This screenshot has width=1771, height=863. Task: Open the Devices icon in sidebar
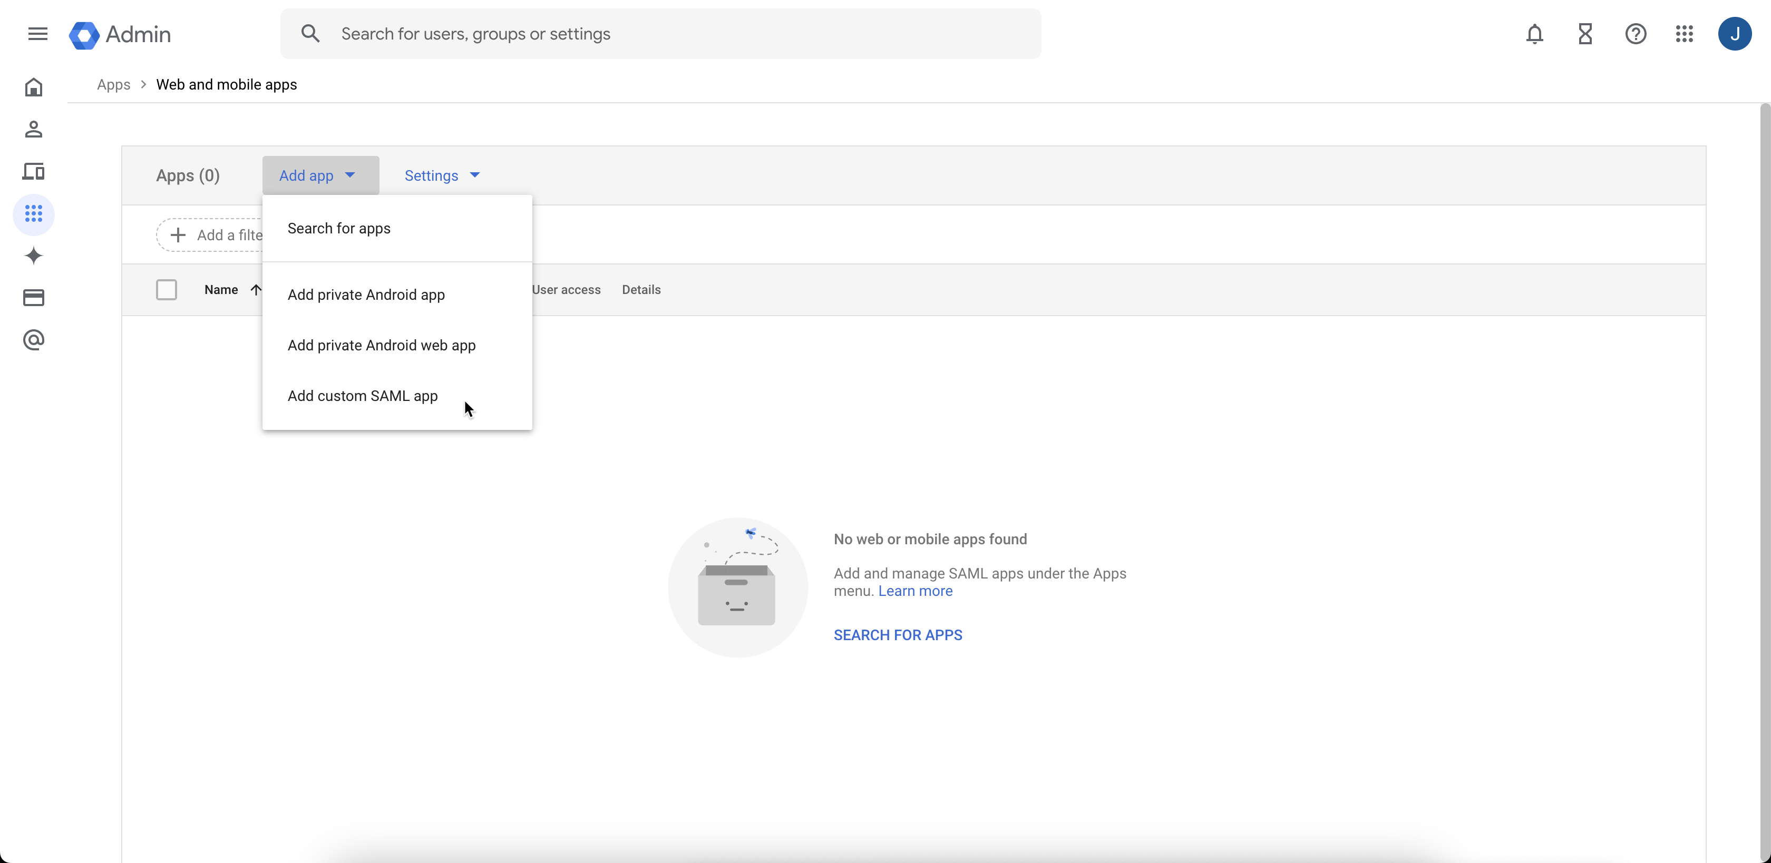tap(33, 172)
